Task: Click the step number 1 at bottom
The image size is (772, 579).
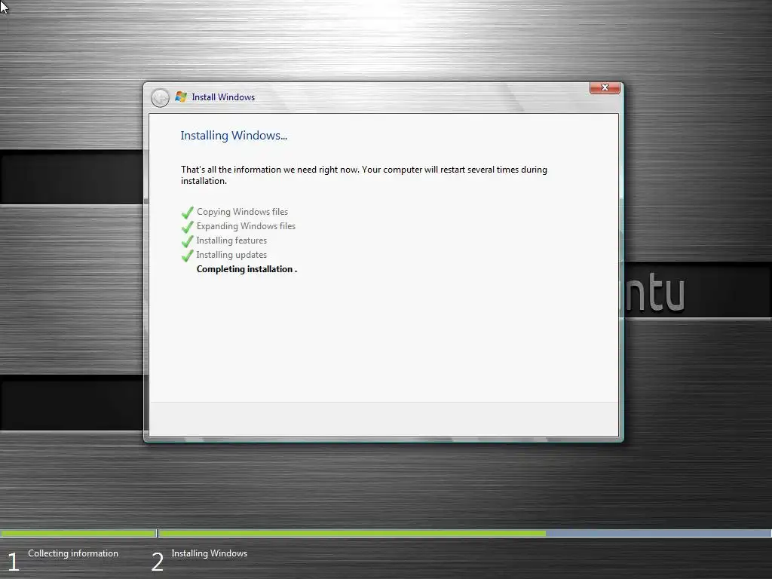Action: pos(14,562)
